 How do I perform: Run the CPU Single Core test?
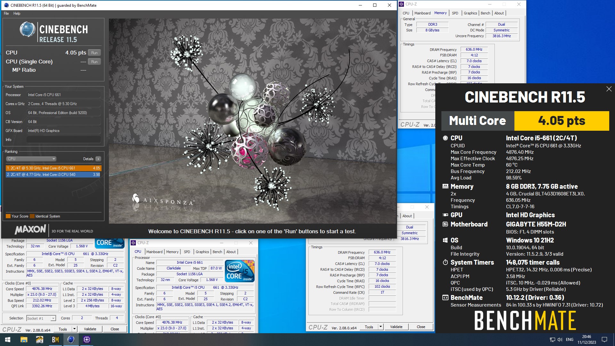click(x=94, y=62)
